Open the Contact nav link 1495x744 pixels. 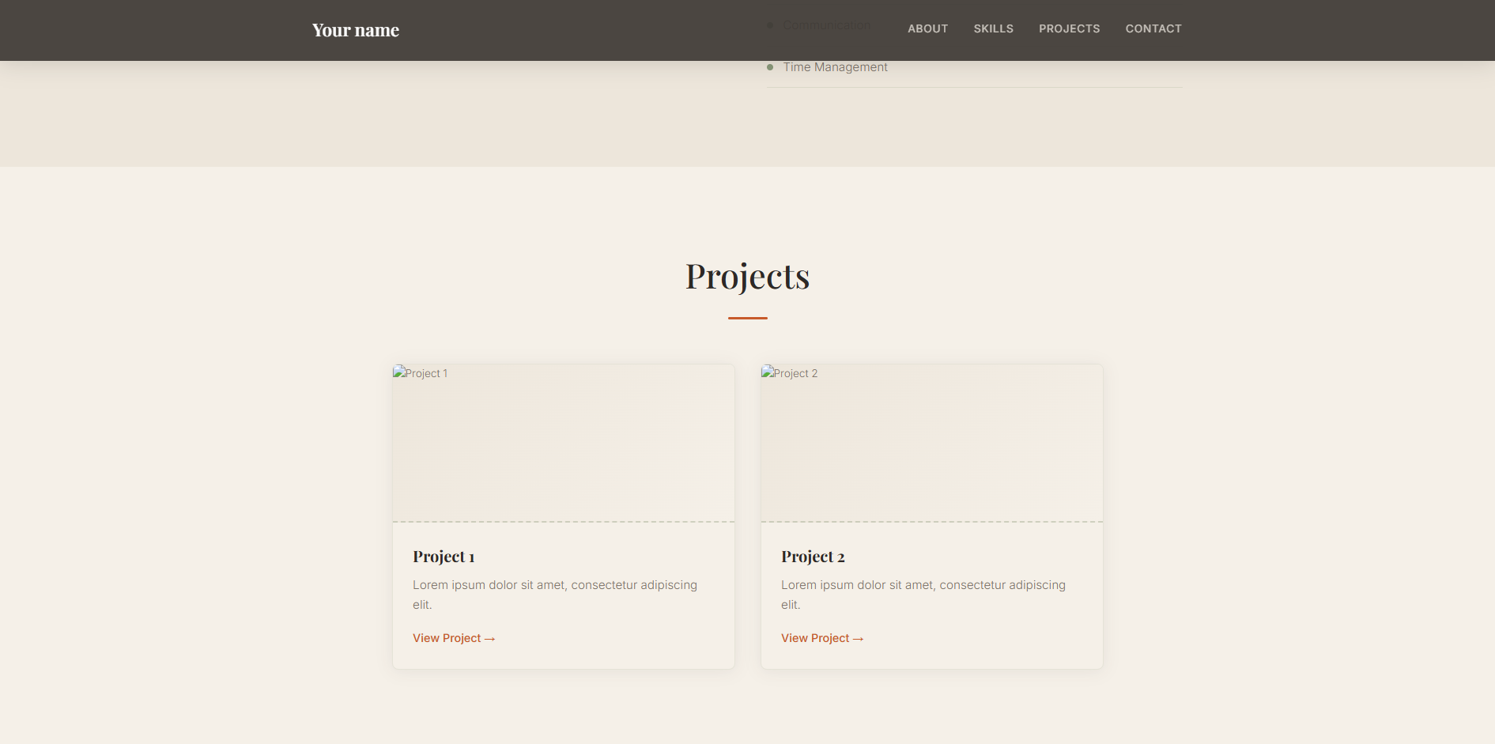click(x=1153, y=28)
